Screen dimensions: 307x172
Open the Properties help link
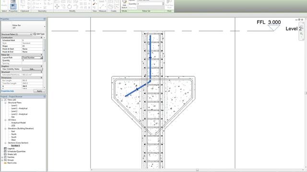pos(8,91)
